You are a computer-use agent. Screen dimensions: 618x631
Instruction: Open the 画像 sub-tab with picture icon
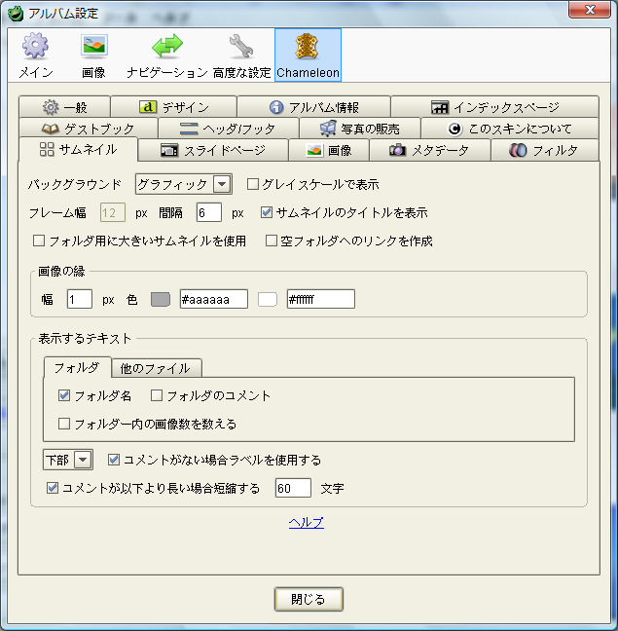click(x=329, y=150)
